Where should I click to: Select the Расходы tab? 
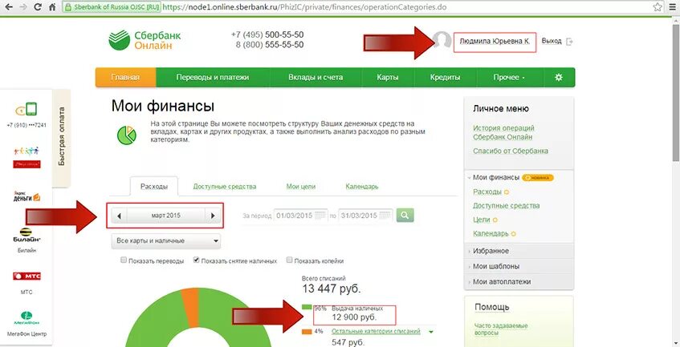click(x=154, y=187)
